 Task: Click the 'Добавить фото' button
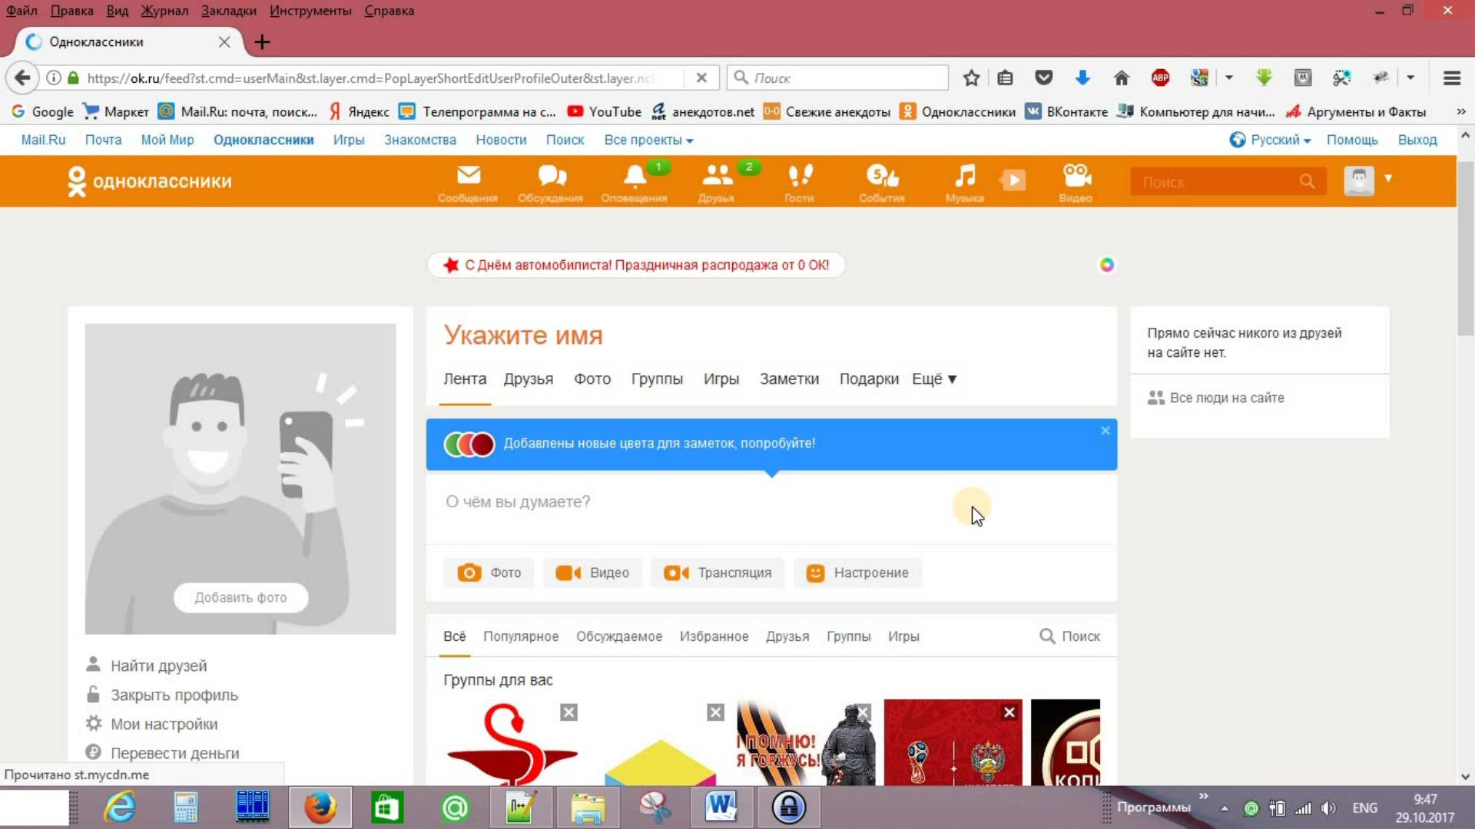point(240,597)
